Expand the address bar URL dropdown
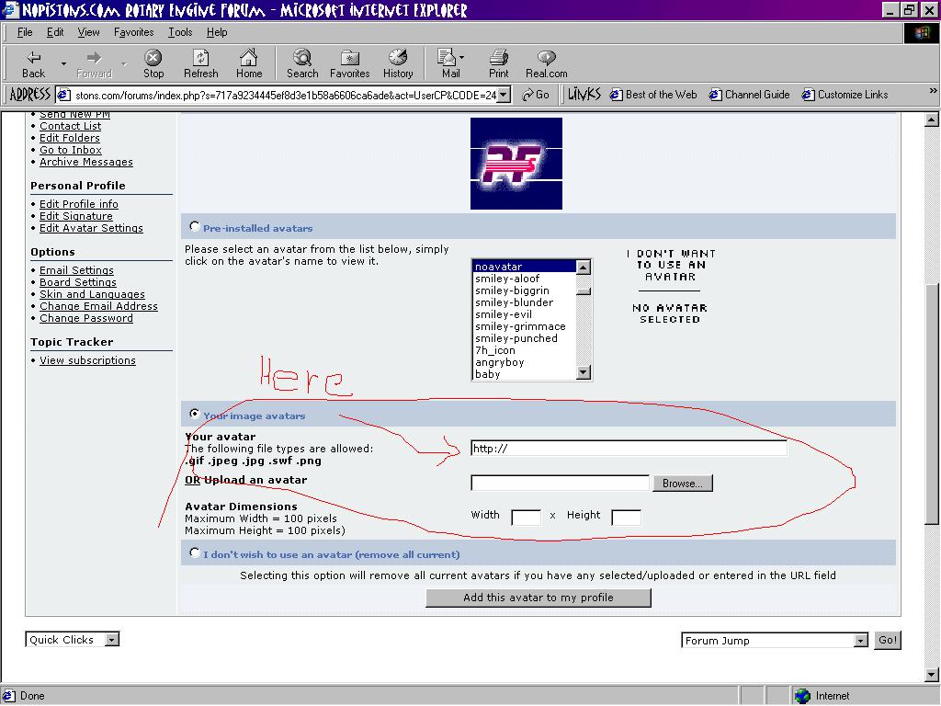941x706 pixels. click(x=504, y=95)
